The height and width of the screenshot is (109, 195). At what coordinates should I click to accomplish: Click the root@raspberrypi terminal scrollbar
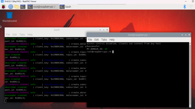(x=190, y=75)
